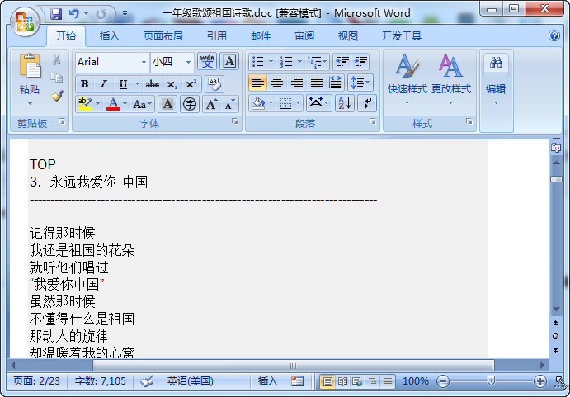The image size is (570, 397).
Task: Toggle superscript formatting
Action: 191,84
